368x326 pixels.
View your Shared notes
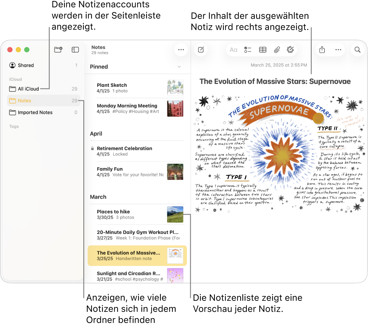(x=26, y=65)
